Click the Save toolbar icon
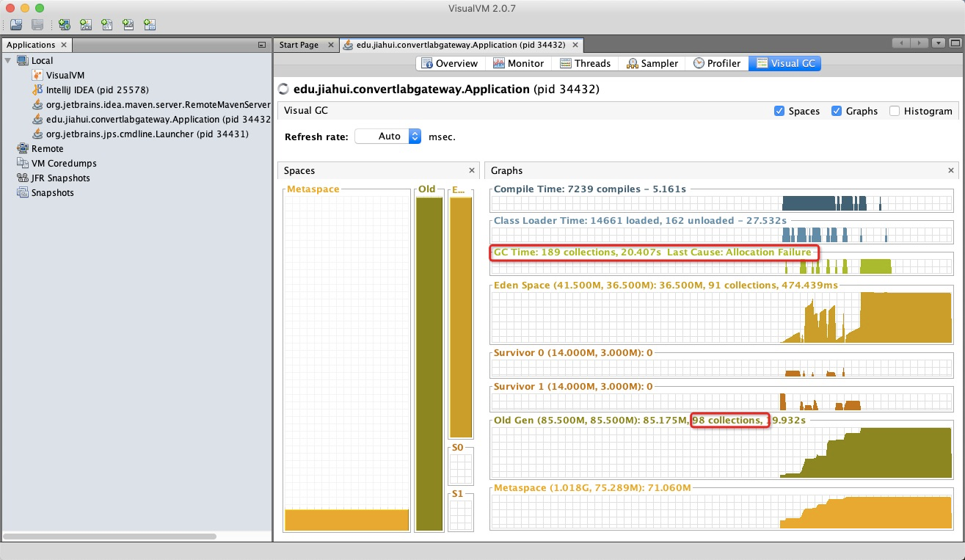Image resolution: width=965 pixels, height=560 pixels. [x=37, y=25]
